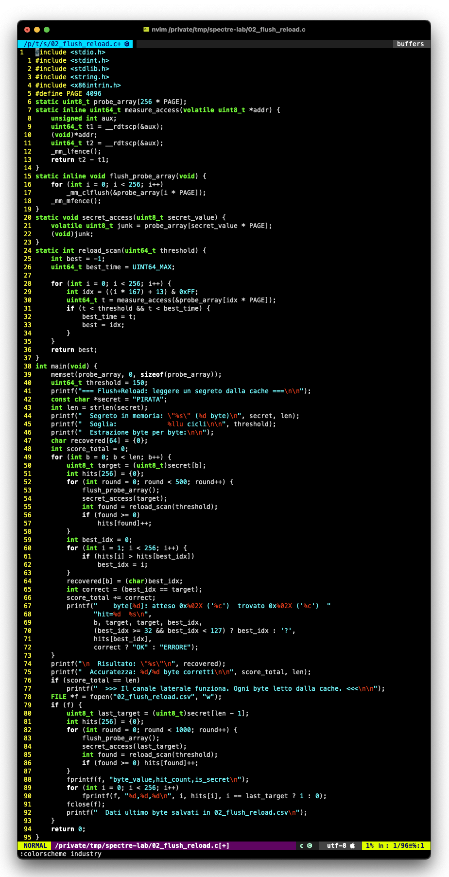Click the utf-8 encoding indicator
The width and height of the screenshot is (449, 877).
click(x=336, y=845)
